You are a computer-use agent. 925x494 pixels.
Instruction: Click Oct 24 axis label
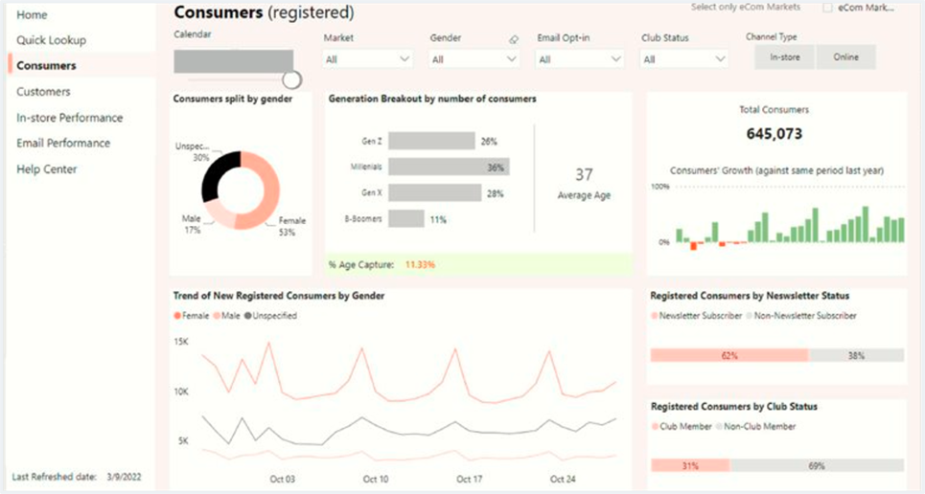click(x=563, y=479)
